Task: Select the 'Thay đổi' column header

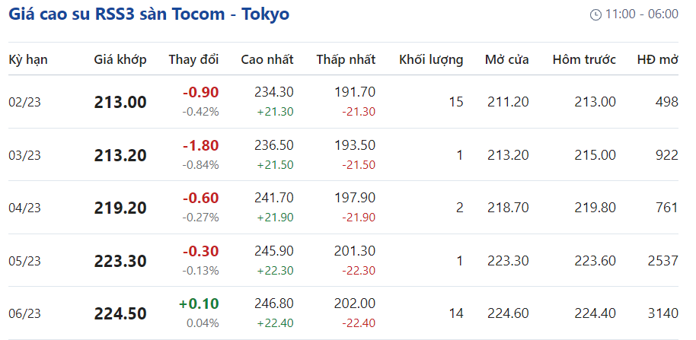Action: [x=193, y=59]
